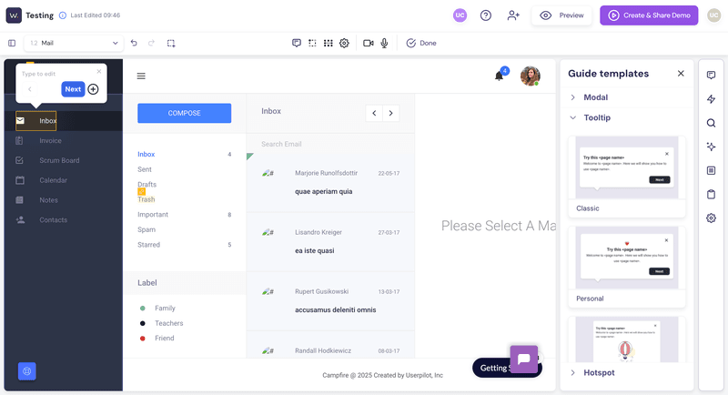The width and height of the screenshot is (728, 395).
Task: Click the undo arrow in the toolbar
Action: coord(134,43)
